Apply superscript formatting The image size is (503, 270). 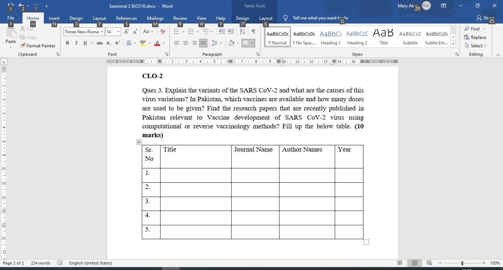coord(116,43)
